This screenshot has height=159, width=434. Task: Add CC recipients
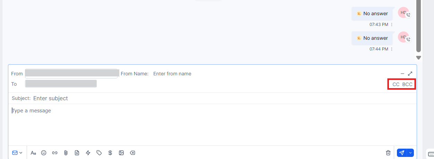pos(396,84)
